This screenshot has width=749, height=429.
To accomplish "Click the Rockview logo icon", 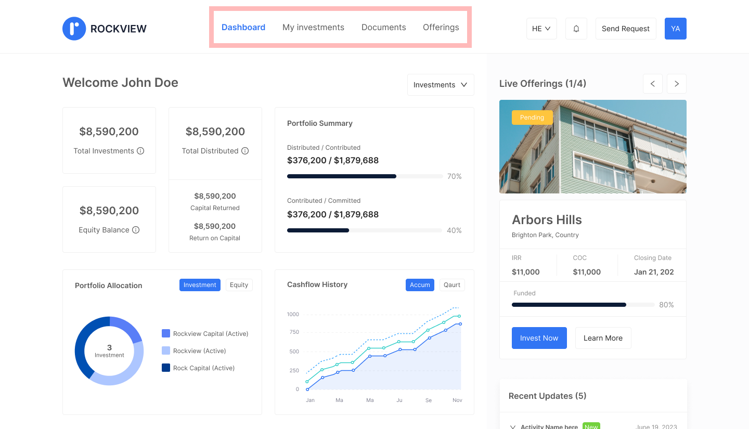I will 74,29.
